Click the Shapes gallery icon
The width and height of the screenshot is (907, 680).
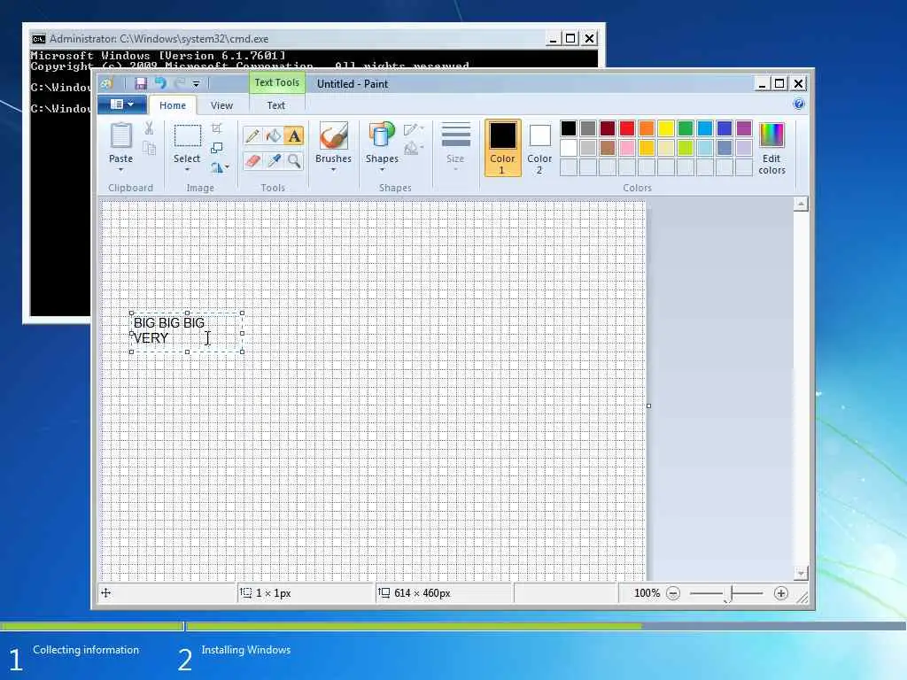click(x=382, y=135)
